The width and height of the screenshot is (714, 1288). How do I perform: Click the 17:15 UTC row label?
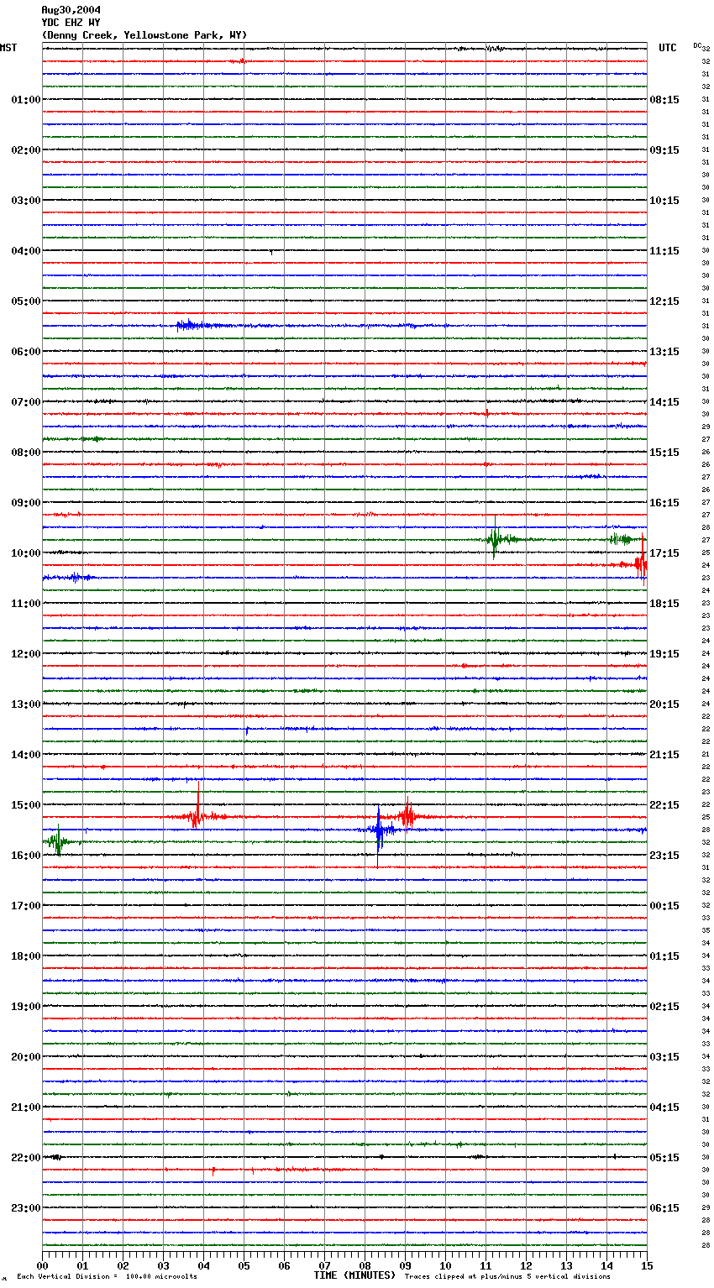[x=664, y=553]
